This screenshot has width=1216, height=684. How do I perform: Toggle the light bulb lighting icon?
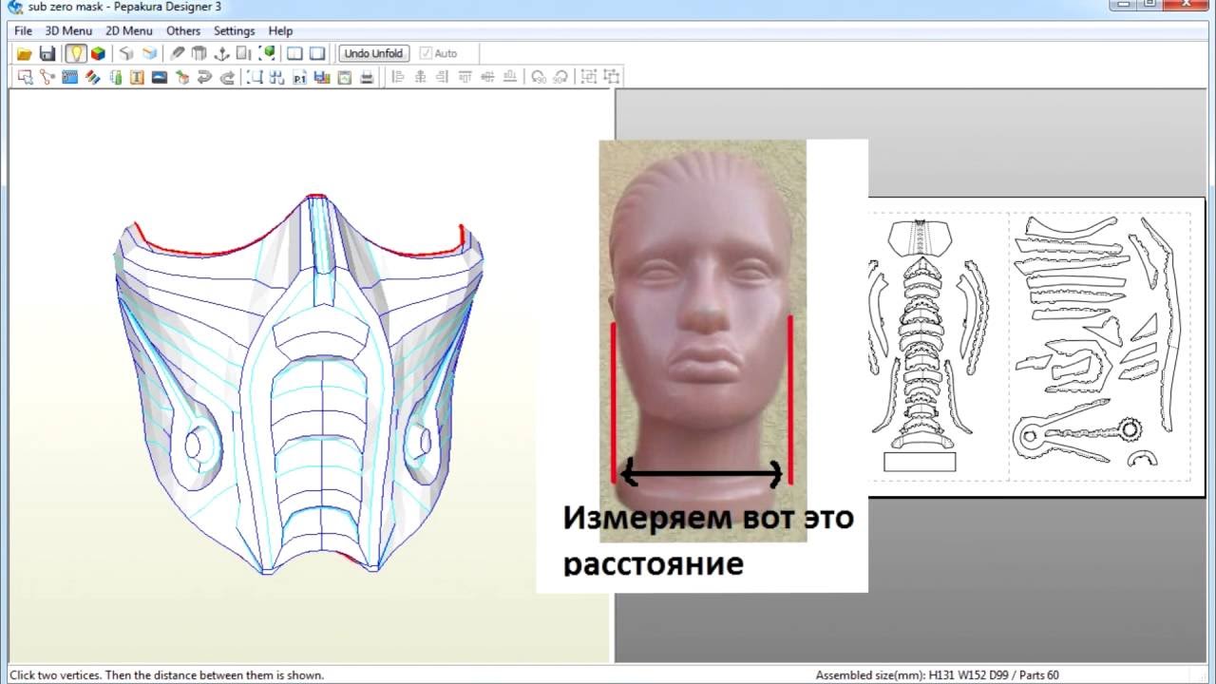75,53
